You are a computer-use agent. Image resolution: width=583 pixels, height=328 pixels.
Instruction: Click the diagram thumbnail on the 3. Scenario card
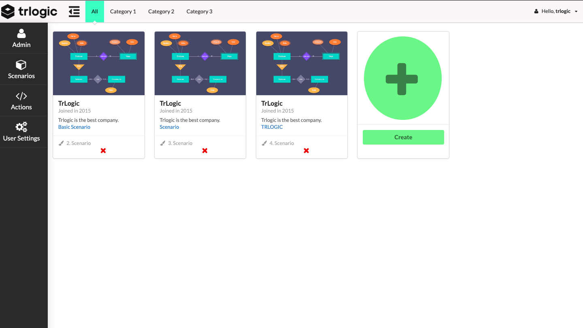point(200,63)
